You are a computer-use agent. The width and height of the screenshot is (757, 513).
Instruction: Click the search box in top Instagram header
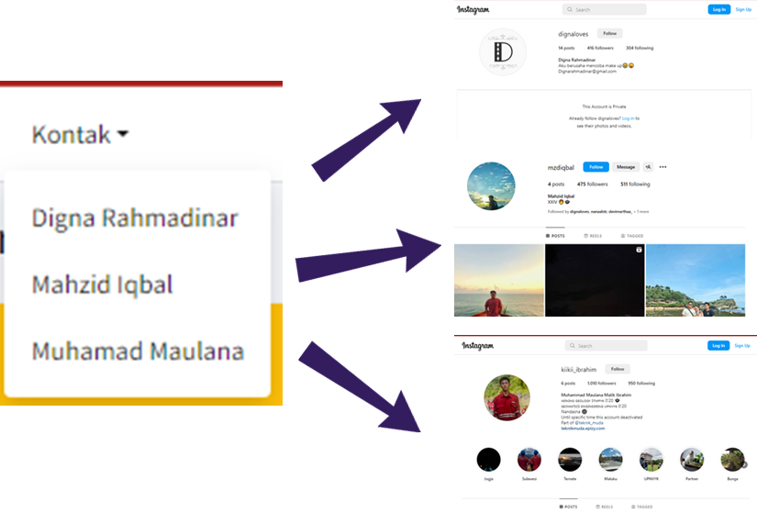pyautogui.click(x=604, y=10)
